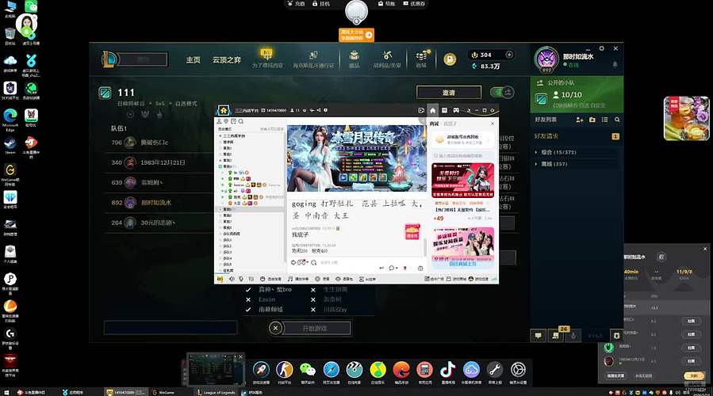Screen dimensions: 713x396
Task: Open the emoji picker dropdown in chat toolbar
Action: coord(304,262)
